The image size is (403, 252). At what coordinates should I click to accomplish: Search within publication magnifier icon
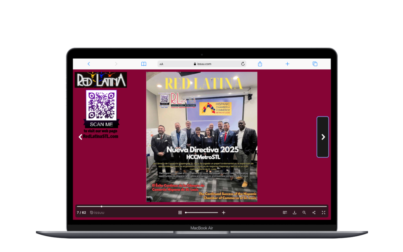(x=304, y=213)
